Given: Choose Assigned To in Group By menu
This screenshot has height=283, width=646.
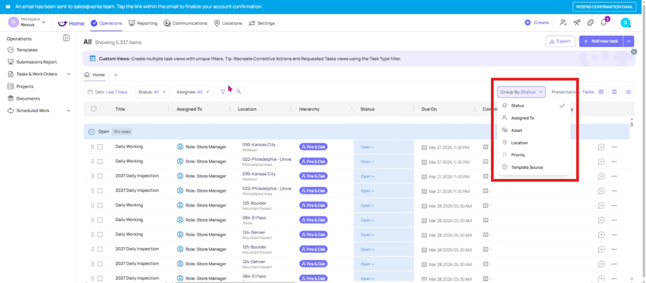Looking at the screenshot, I should pos(522,118).
